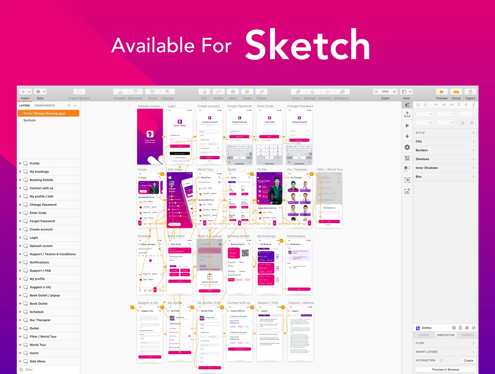
Task: Click the Rotate toolbar icon
Action: (219, 92)
